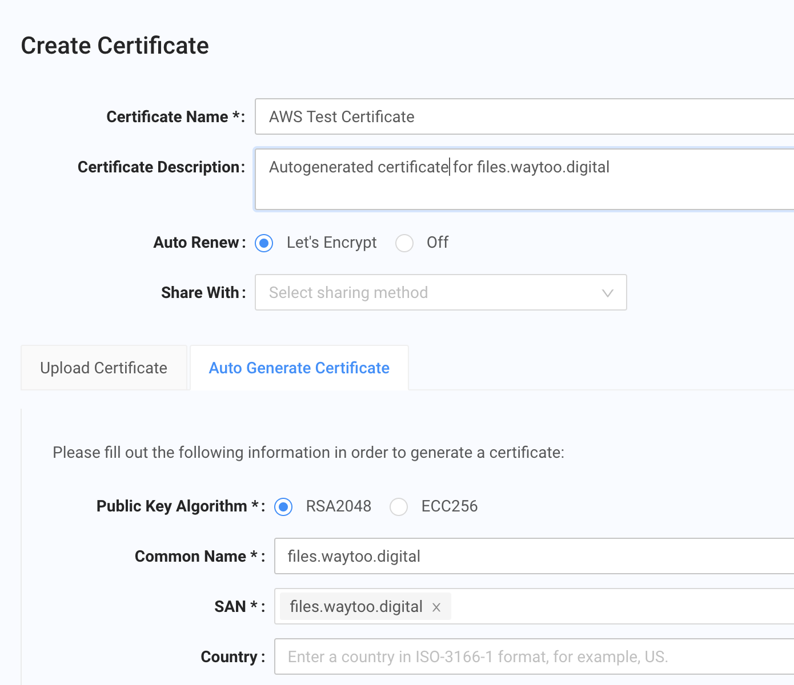
Task: Click the Country field label
Action: click(x=229, y=657)
